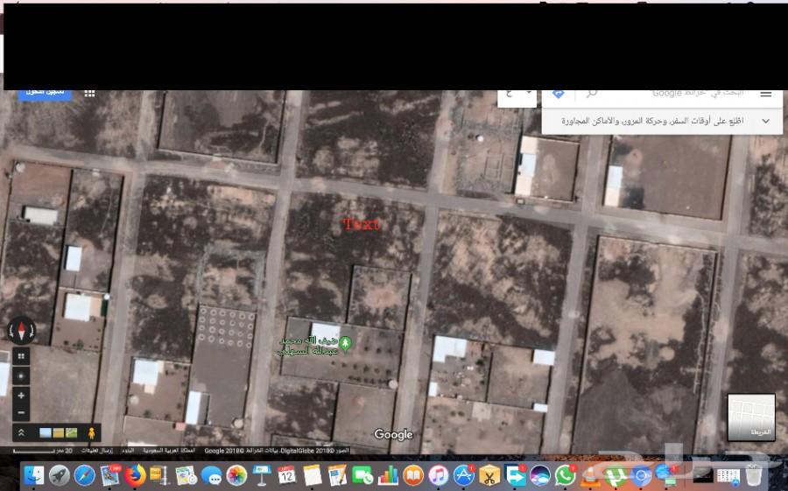Open Siri from the dock
This screenshot has width=788, height=491.
[x=540, y=475]
